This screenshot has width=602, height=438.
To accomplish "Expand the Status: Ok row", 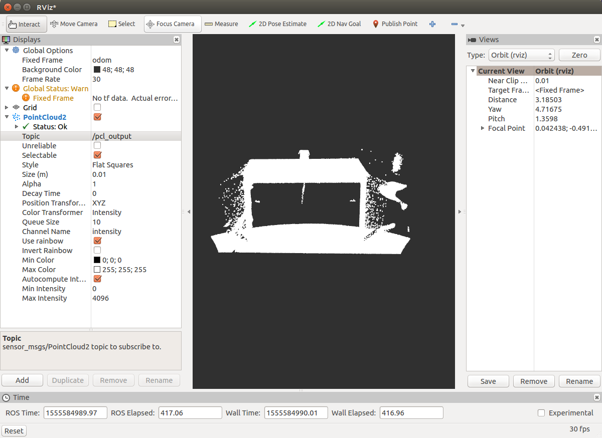I will click(x=17, y=126).
